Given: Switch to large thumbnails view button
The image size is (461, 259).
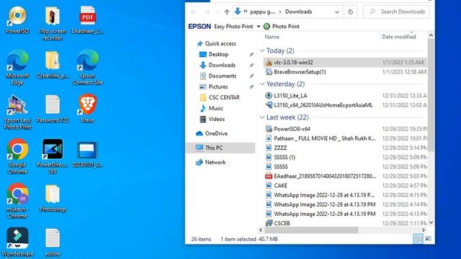Looking at the screenshot, I should pos(428,239).
